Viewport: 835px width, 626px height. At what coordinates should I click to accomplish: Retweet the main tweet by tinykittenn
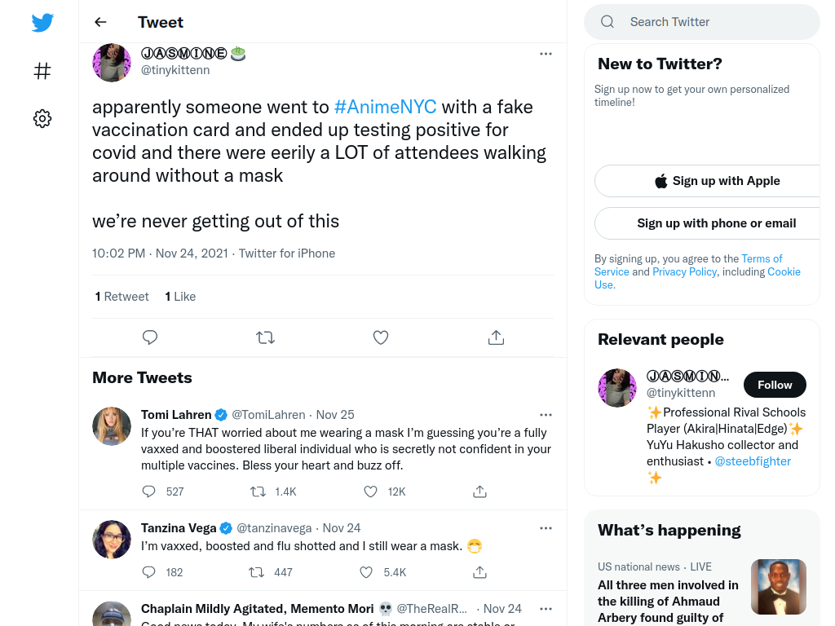click(x=265, y=337)
